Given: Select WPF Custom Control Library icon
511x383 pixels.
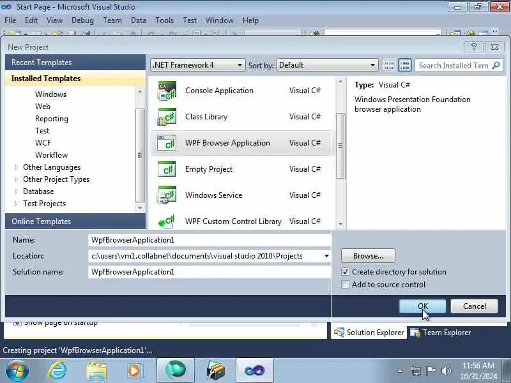Looking at the screenshot, I should coord(167,221).
